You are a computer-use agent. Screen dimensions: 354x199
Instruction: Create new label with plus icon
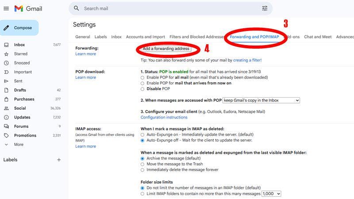click(x=59, y=160)
